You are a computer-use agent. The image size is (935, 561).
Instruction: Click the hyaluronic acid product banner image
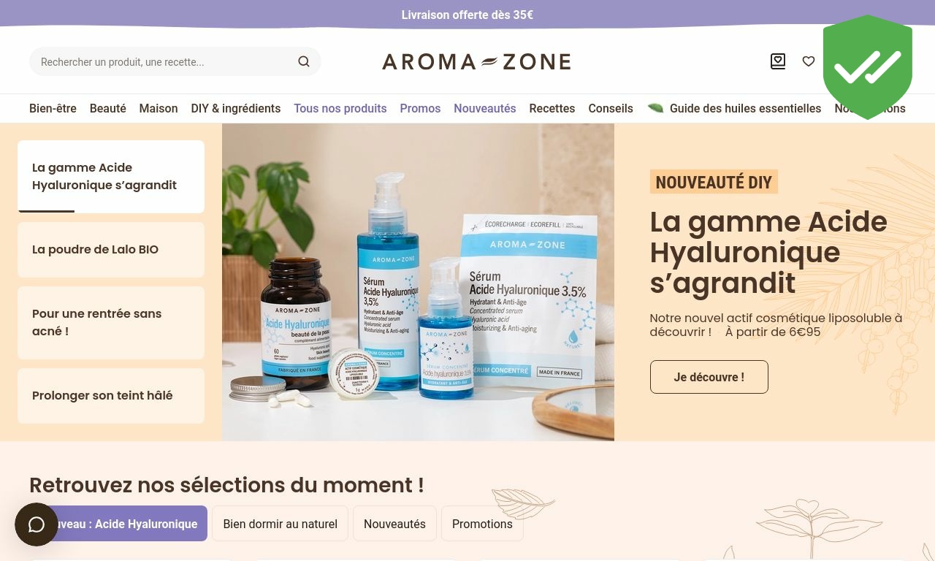418,282
